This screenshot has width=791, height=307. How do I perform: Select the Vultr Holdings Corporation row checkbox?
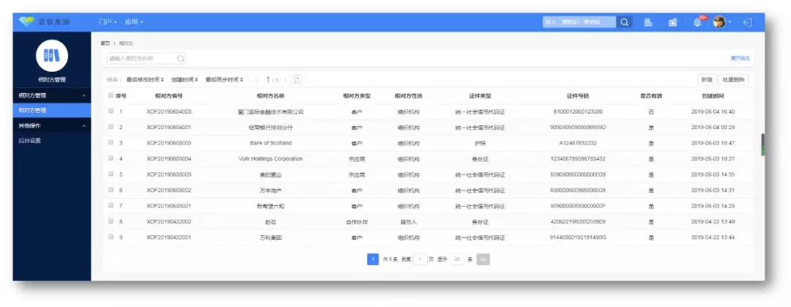[111, 158]
